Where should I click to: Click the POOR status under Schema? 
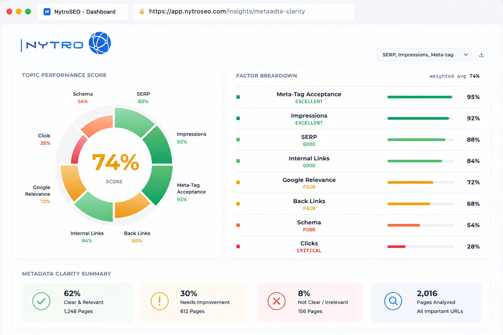point(309,230)
